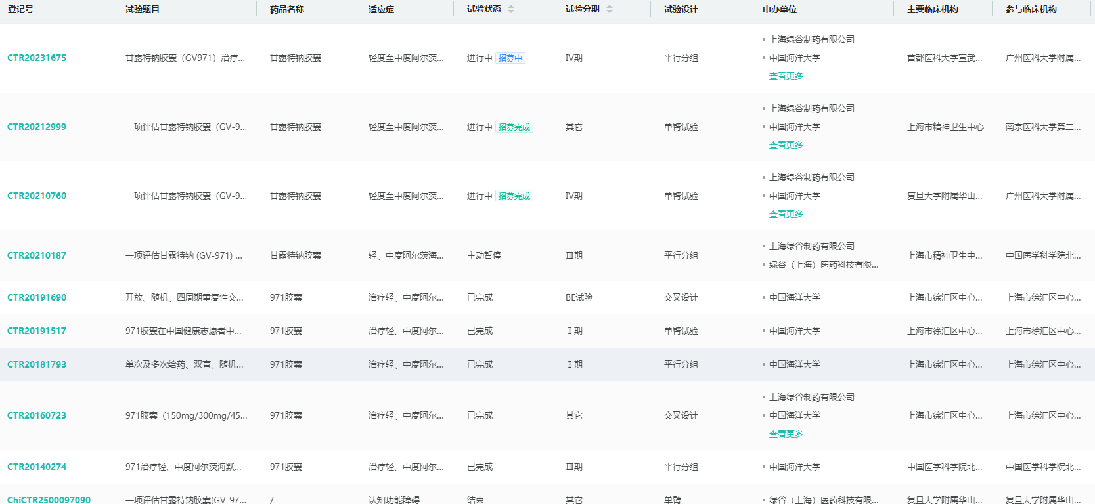This screenshot has height=504, width=1095.
Task: Open registration record CTR20231675
Action: (37, 58)
